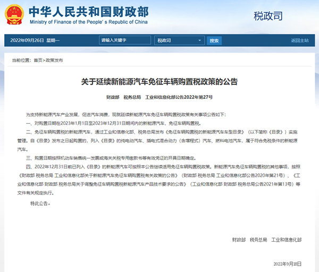The image size is (319, 272).
Task: Click the 特此公告 closing line
Action: pos(43,203)
